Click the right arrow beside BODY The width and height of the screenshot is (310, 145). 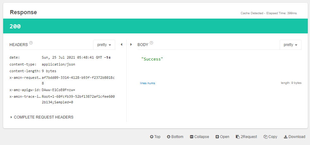click(131, 45)
